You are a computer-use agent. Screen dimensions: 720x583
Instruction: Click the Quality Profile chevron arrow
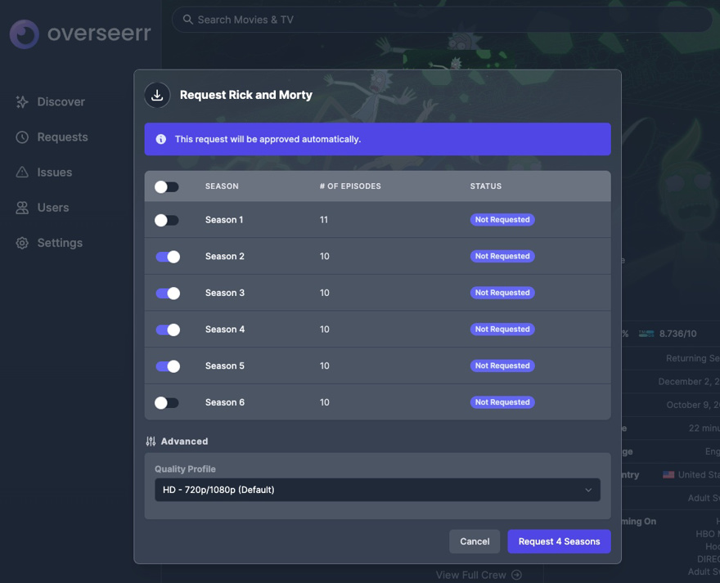click(587, 490)
